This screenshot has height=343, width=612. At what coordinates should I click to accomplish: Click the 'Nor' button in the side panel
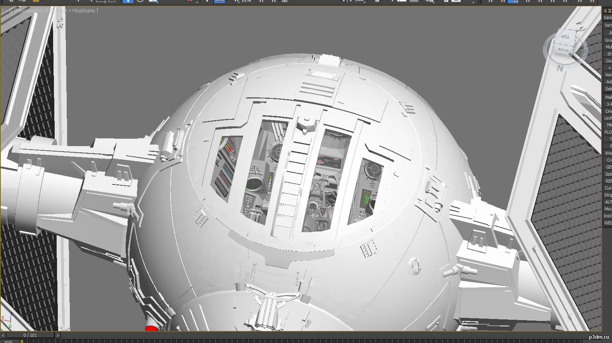coord(608,75)
